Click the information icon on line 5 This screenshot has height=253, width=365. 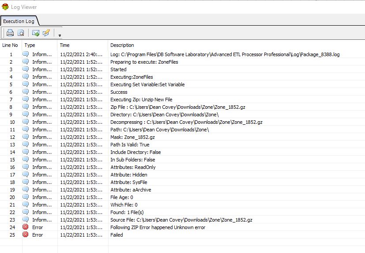[x=26, y=84]
